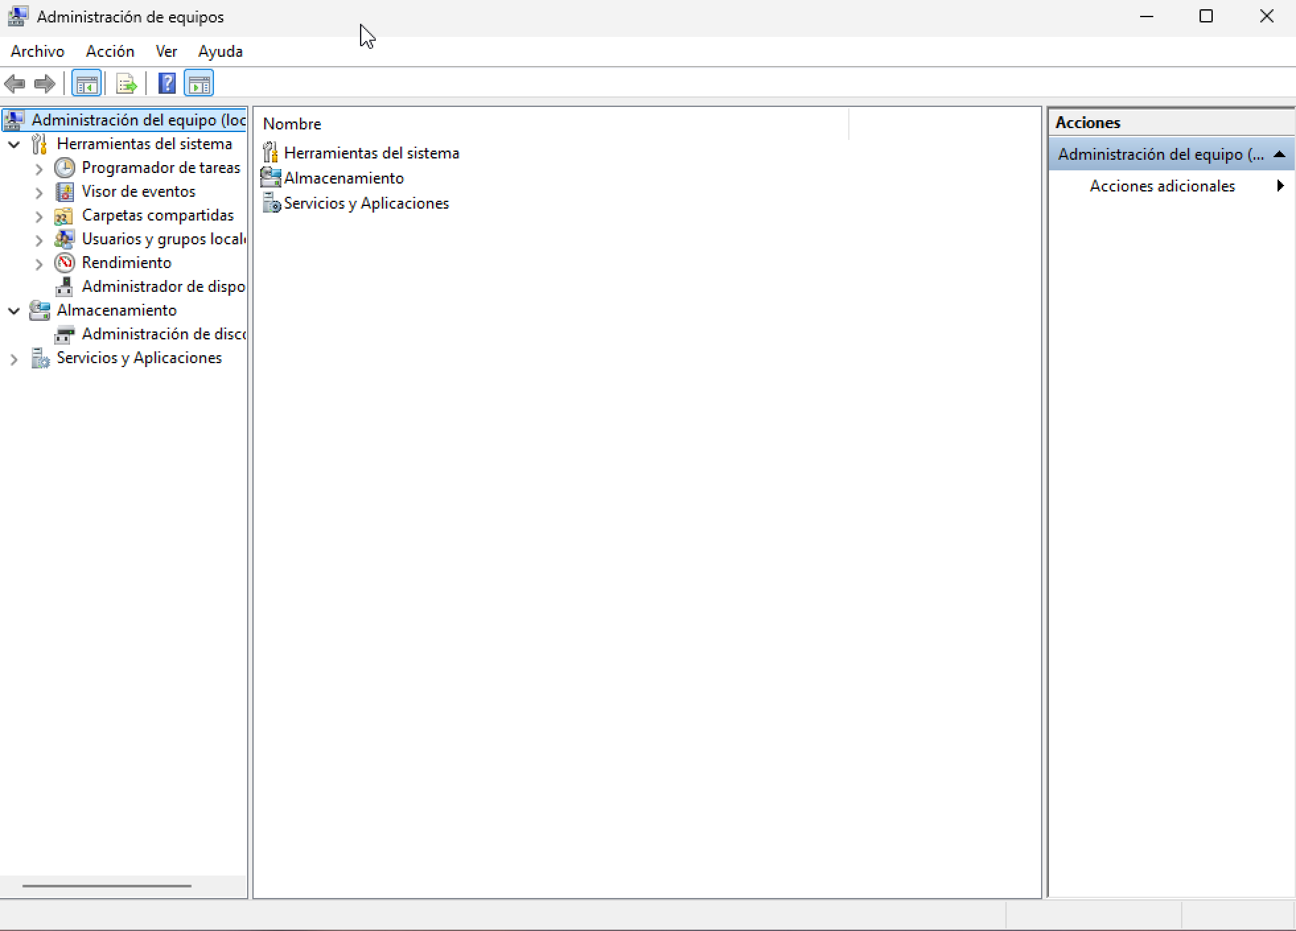Click the Forward arrow toolbar icon
This screenshot has width=1296, height=931.
45,84
